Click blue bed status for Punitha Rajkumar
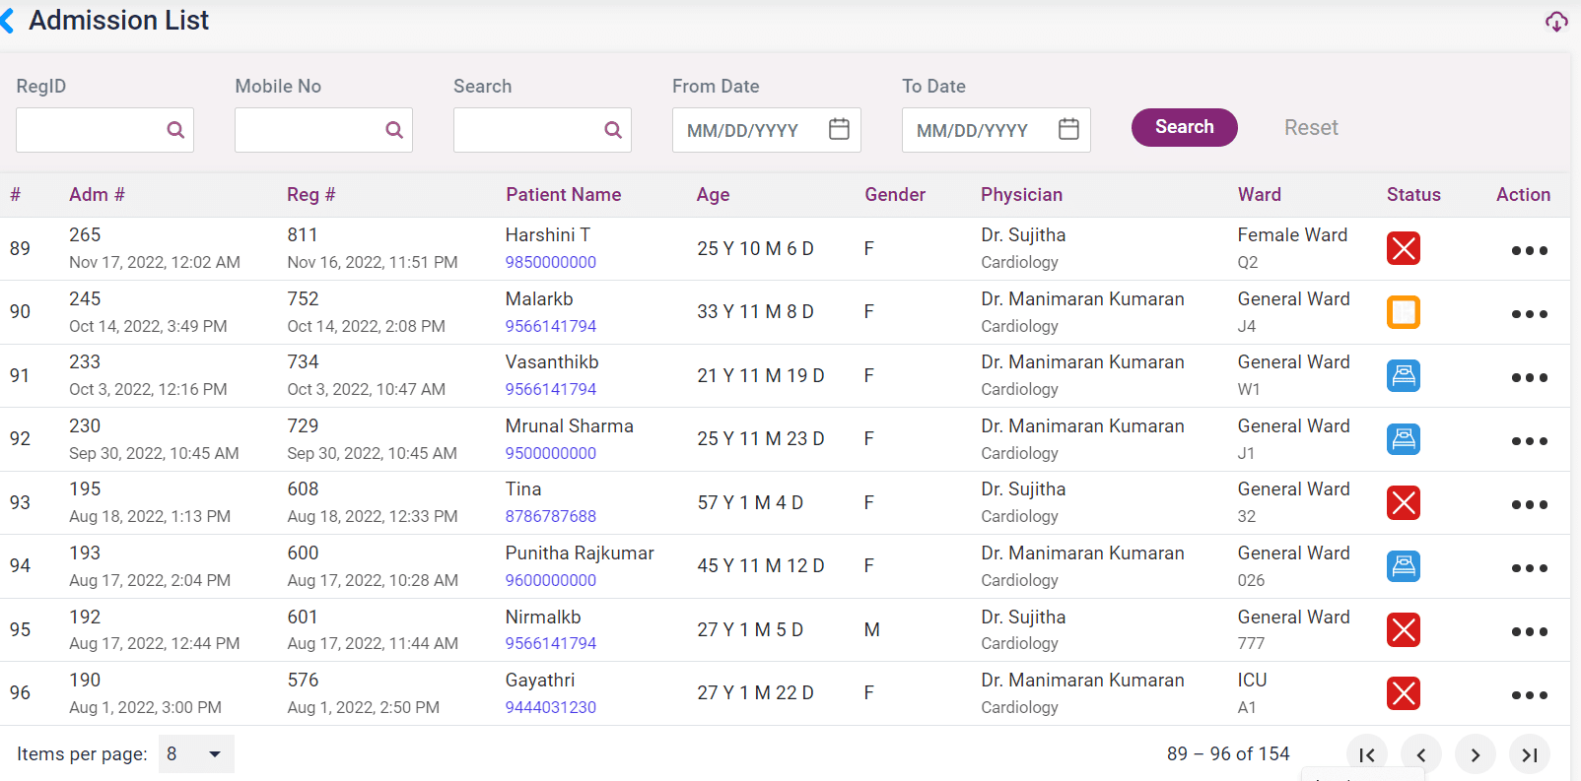The image size is (1581, 781). tap(1403, 566)
